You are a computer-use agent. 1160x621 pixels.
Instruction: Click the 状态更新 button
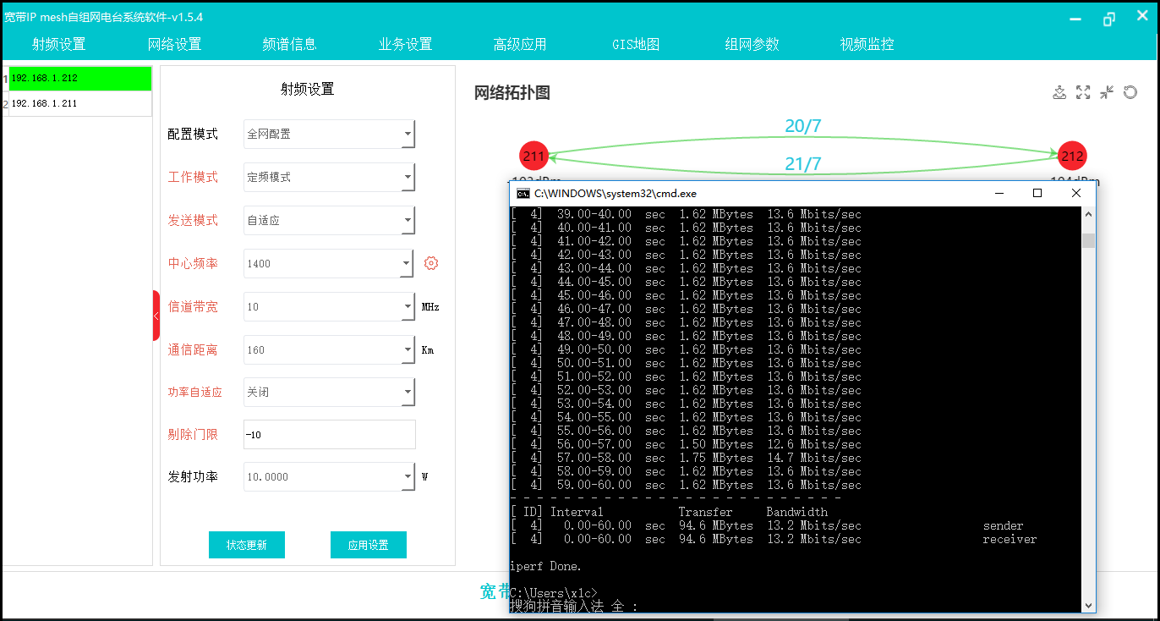(x=247, y=545)
